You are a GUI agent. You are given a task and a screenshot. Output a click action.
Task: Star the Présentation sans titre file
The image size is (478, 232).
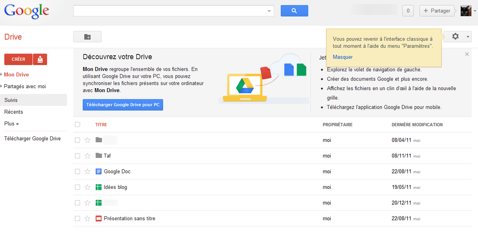pyautogui.click(x=88, y=218)
